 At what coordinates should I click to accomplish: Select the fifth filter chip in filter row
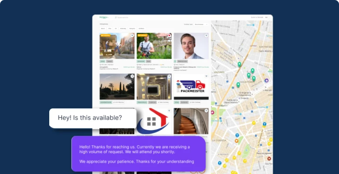point(132,29)
